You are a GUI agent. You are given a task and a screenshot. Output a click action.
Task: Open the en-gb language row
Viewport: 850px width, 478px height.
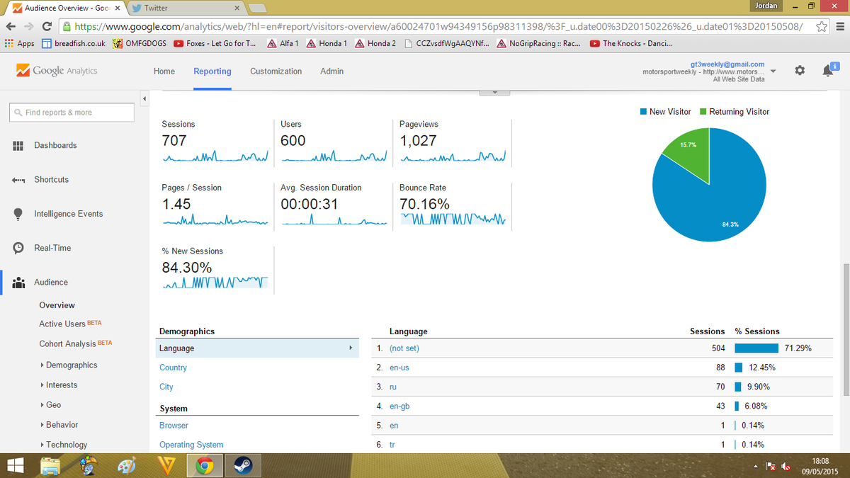point(399,406)
